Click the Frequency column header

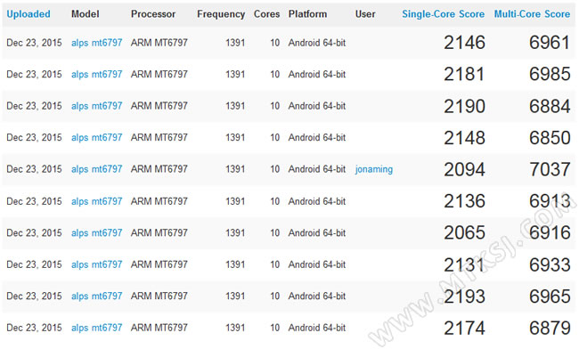tap(221, 14)
